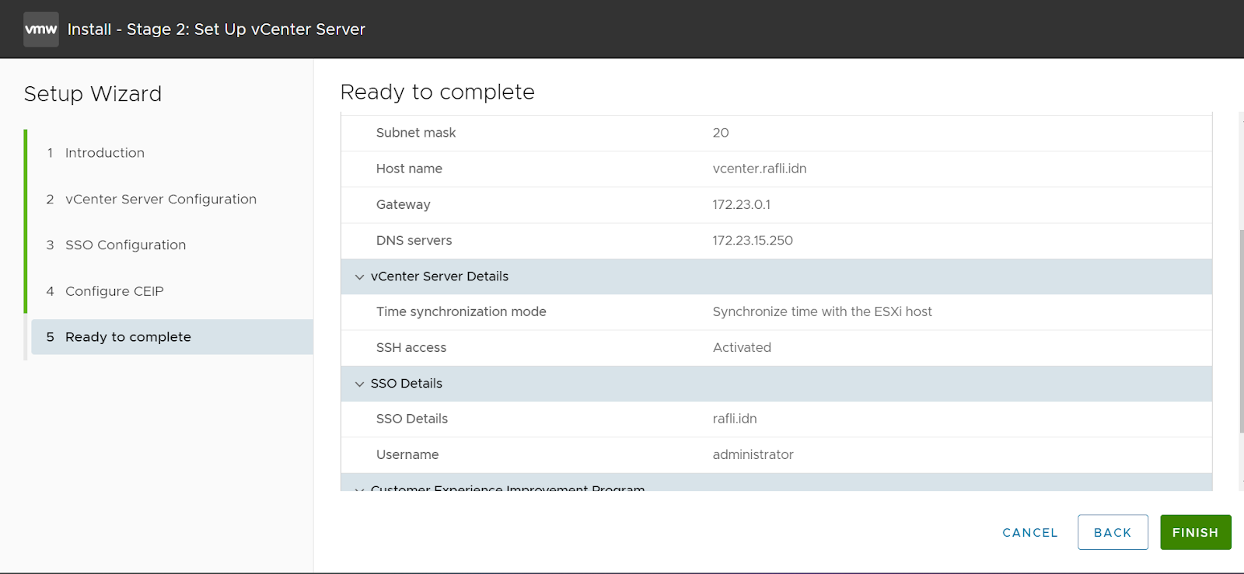This screenshot has height=574, width=1244.
Task: Click the SSH access label
Action: 411,348
